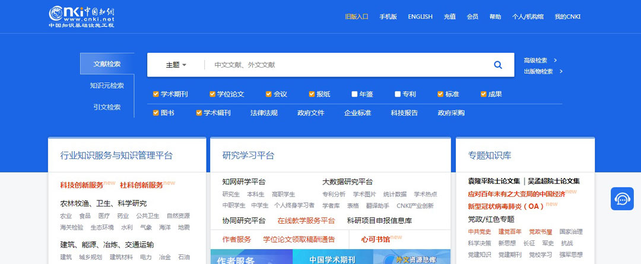This screenshot has height=264, width=641.
Task: Open 科研项目申报信息库 link
Action: tap(379, 221)
